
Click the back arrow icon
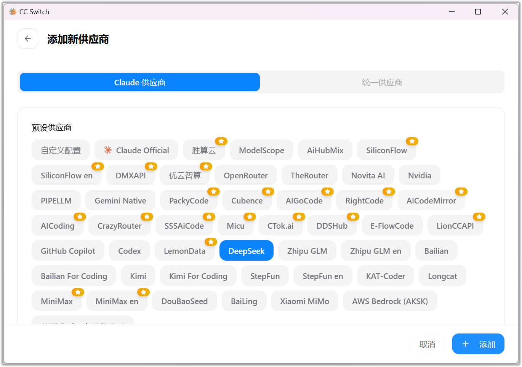(28, 38)
